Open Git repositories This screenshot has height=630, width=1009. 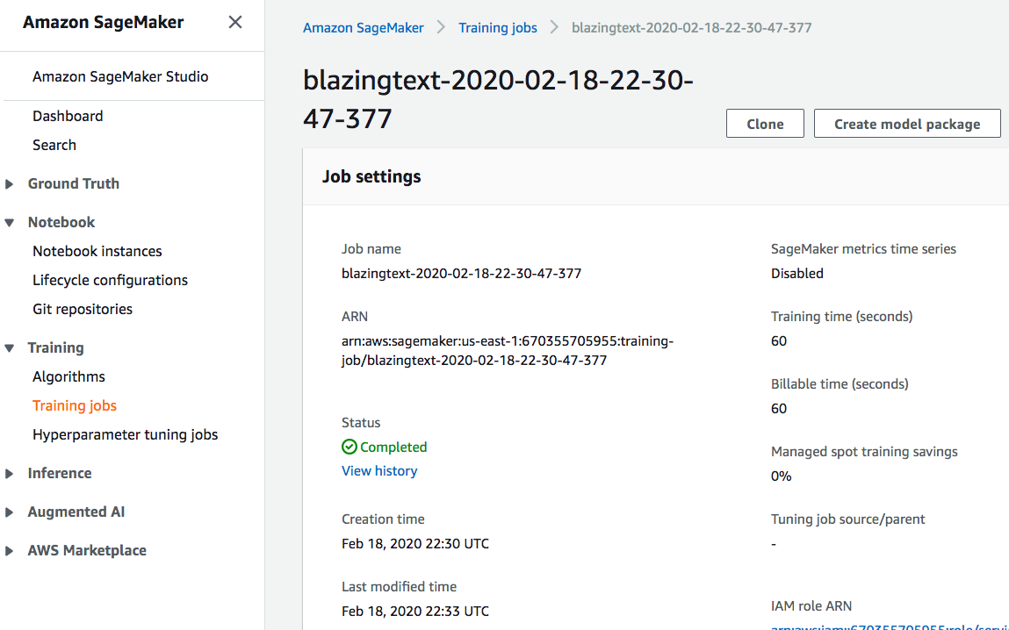coord(83,309)
